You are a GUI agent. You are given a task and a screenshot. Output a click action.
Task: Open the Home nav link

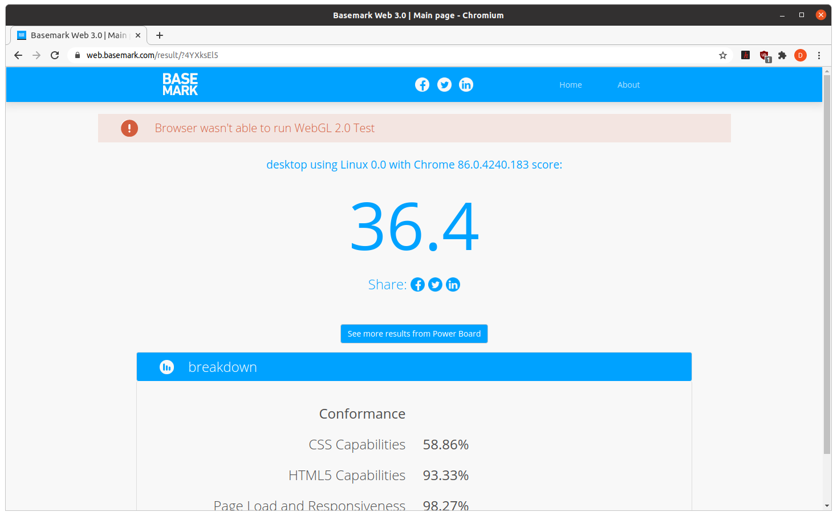click(x=571, y=85)
